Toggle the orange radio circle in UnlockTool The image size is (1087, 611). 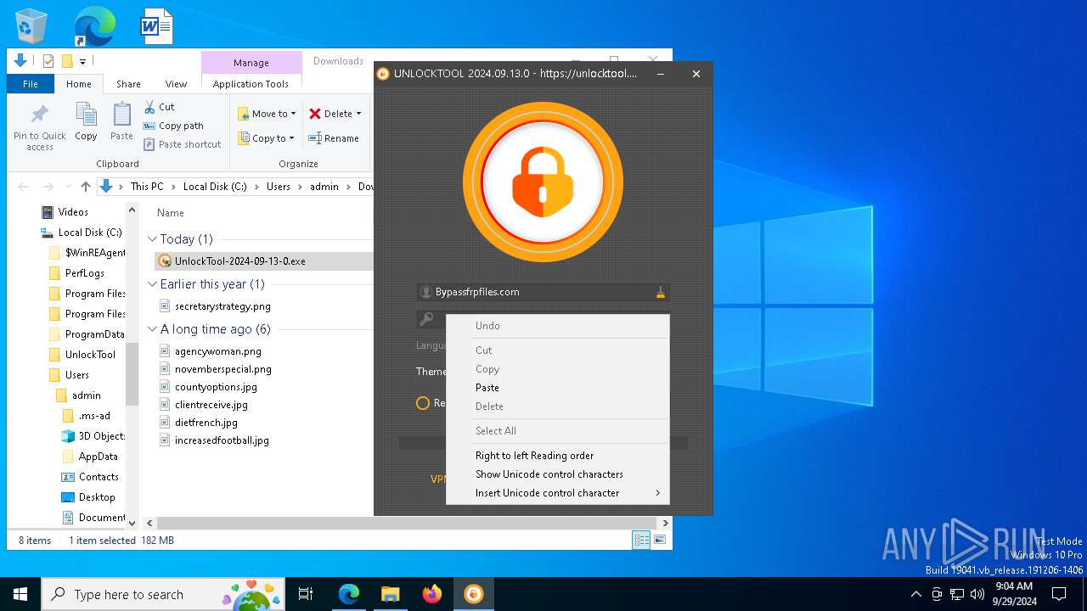click(423, 403)
